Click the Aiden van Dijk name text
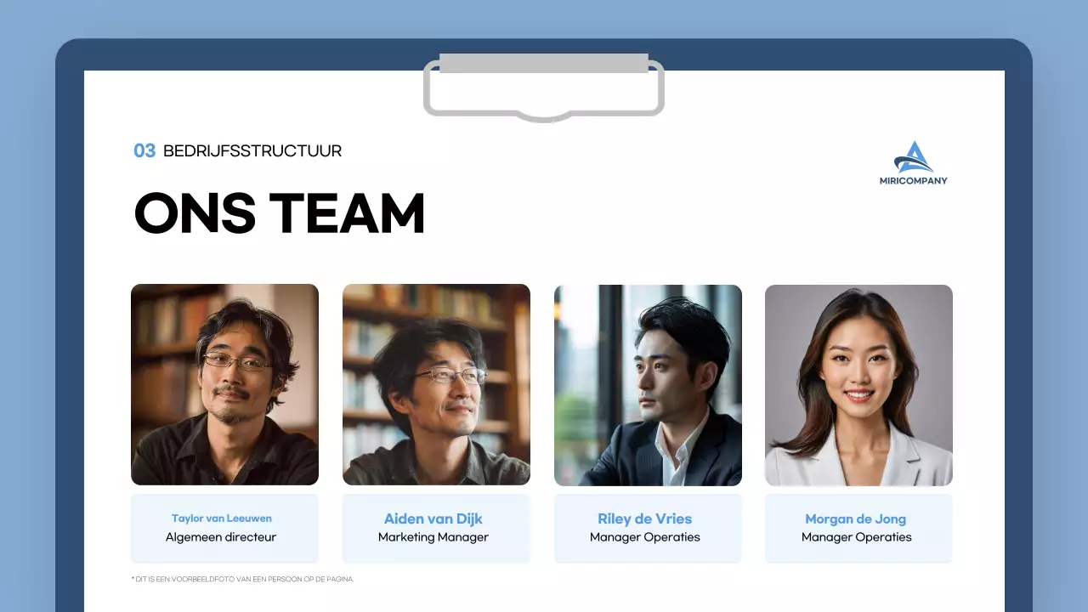The width and height of the screenshot is (1088, 612). pos(433,518)
